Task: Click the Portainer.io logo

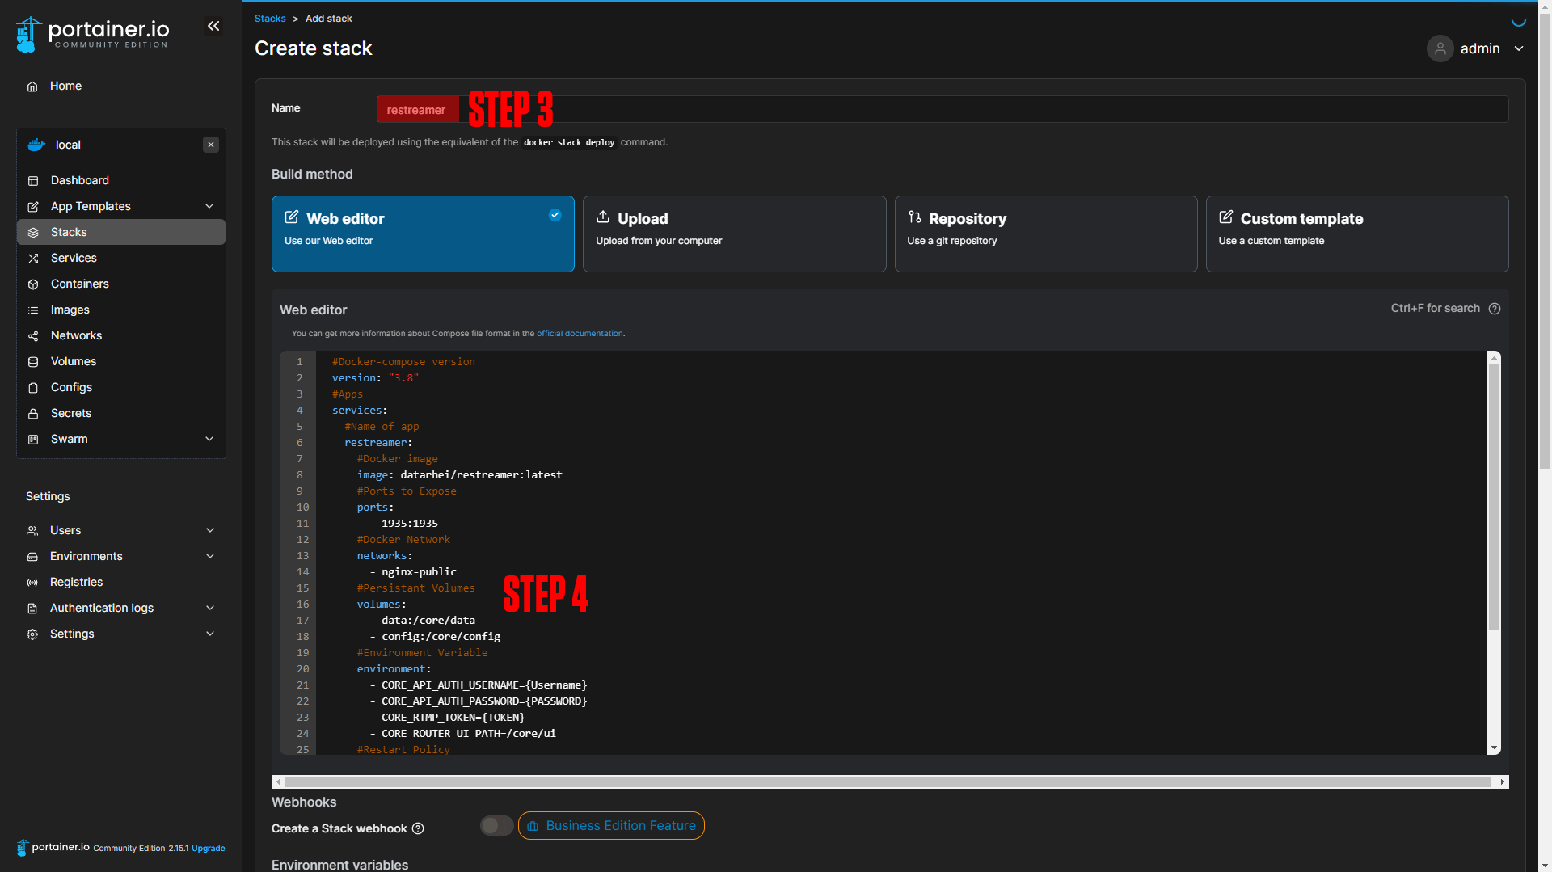Action: click(92, 35)
